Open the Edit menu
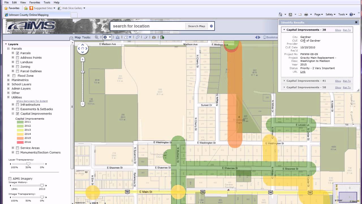Screen dimensions: 362x204 coord(14,2)
